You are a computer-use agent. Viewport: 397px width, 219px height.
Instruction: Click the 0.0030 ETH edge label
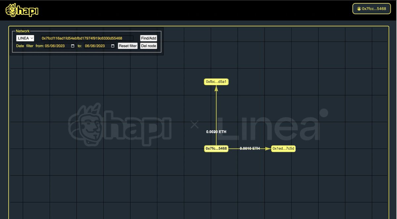[216, 132]
